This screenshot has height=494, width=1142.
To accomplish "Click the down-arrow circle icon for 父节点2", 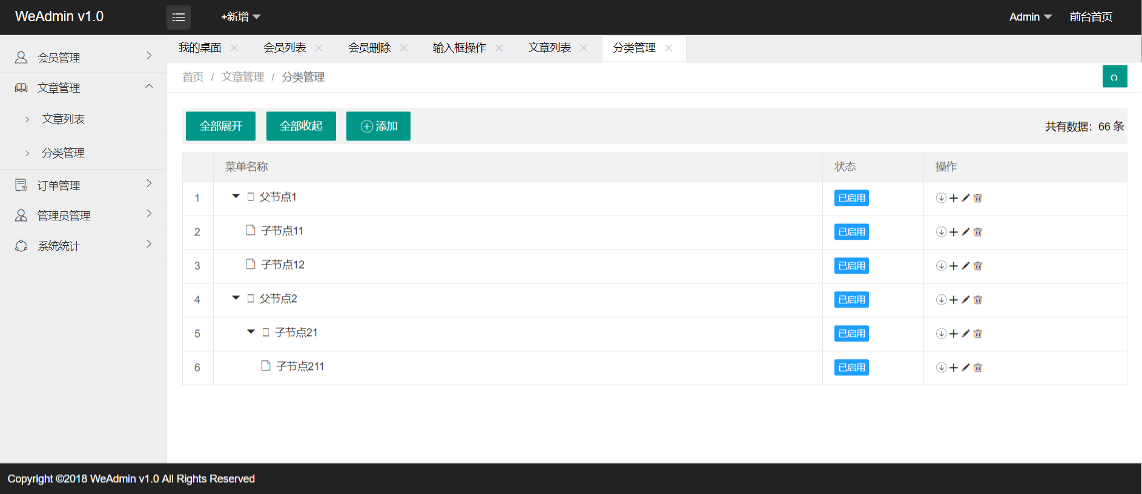I will tap(941, 300).
